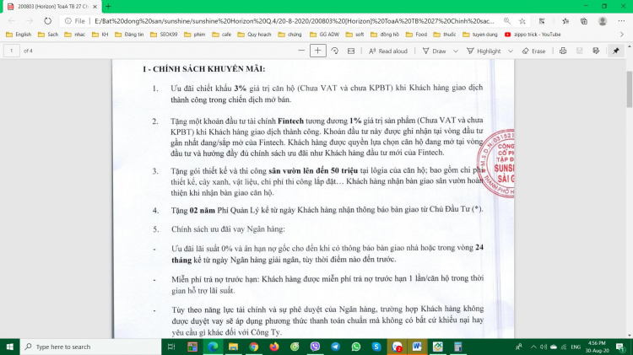Viewport: 633px width, 355px height.
Task: Open the SEOK99 bookmarks folder
Action: click(x=164, y=35)
